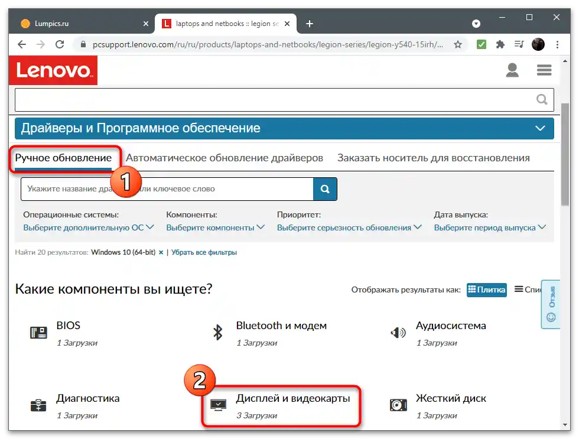Remove the Windows 10 (64-bit) filter

[161, 252]
